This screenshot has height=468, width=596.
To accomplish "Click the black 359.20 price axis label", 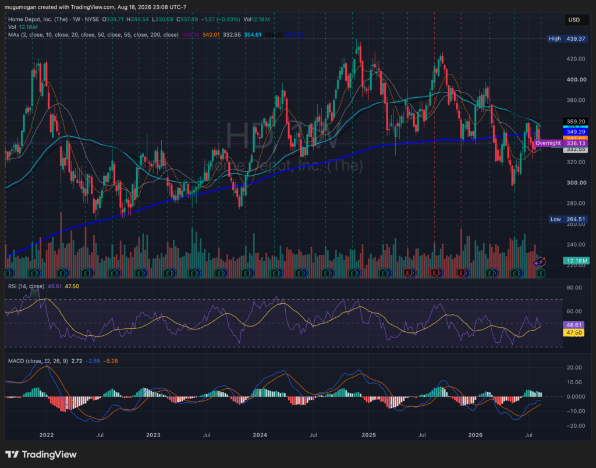I will (x=576, y=122).
